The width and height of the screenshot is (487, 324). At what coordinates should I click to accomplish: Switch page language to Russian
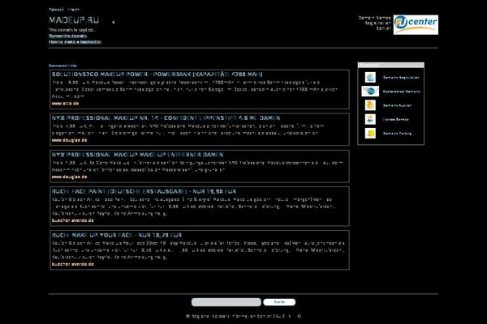pyautogui.click(x=56, y=10)
